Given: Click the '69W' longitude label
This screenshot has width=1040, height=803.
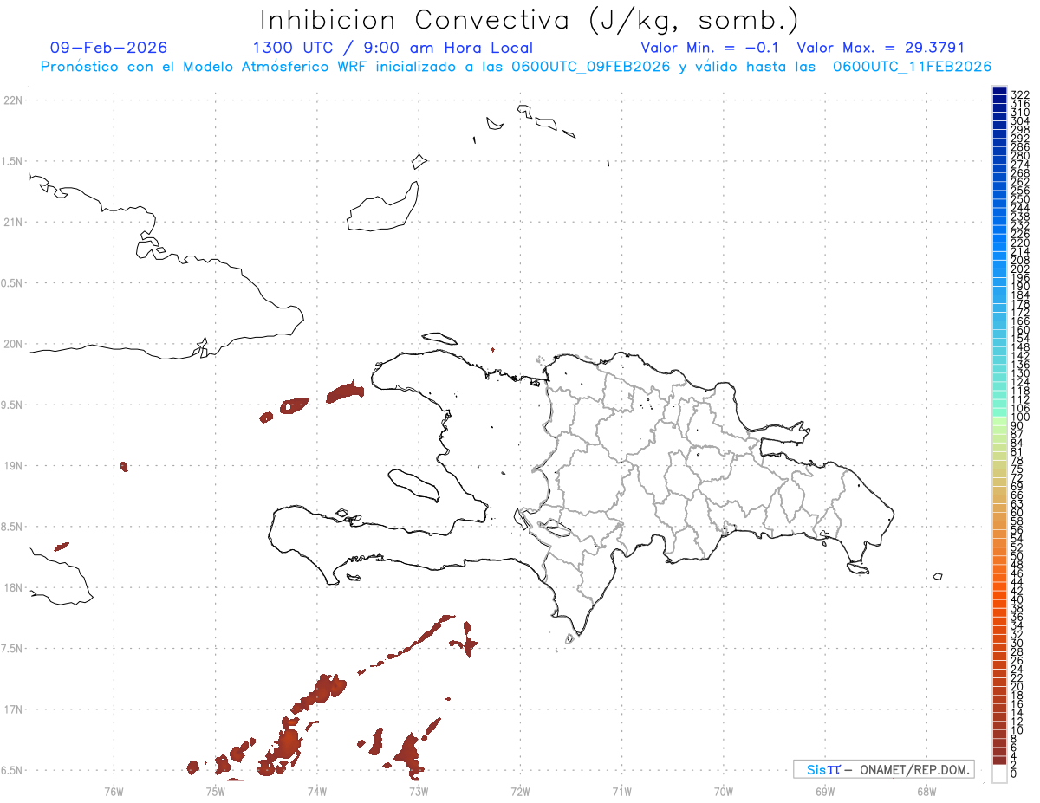Looking at the screenshot, I should (x=825, y=791).
